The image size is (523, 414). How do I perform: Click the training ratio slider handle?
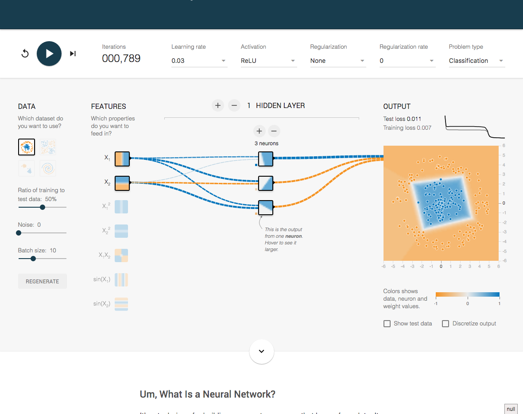click(x=43, y=207)
